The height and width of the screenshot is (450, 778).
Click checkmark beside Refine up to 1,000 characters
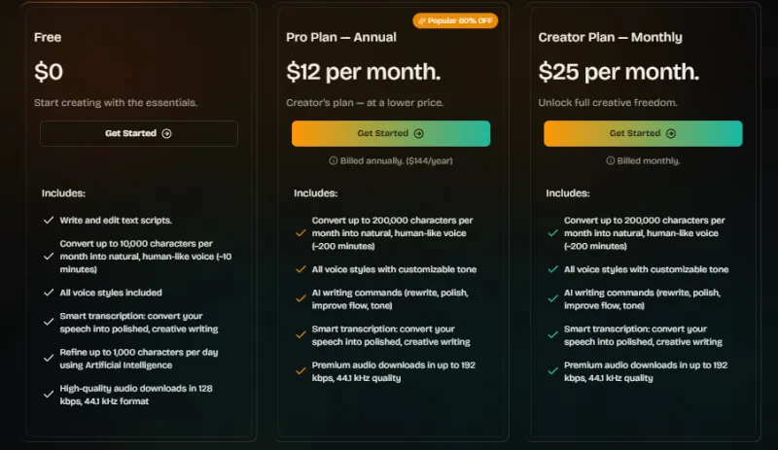pyautogui.click(x=49, y=357)
